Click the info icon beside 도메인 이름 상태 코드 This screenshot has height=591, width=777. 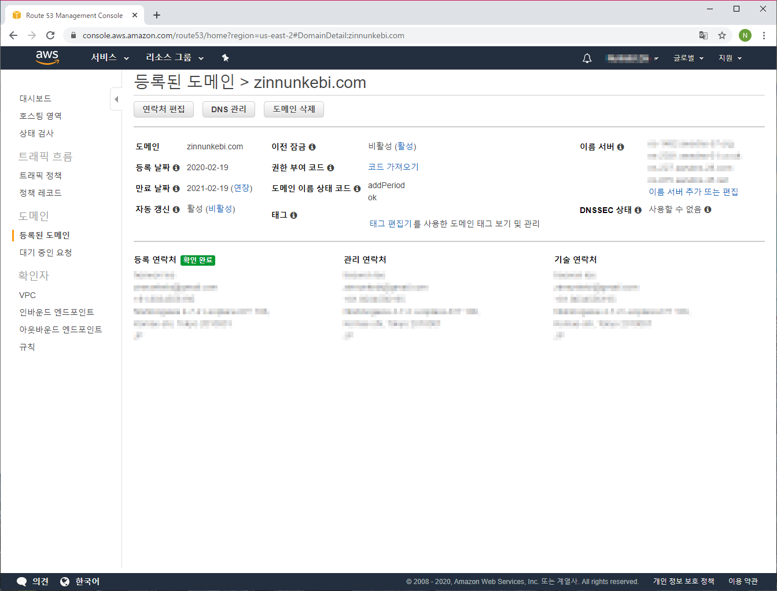pyautogui.click(x=357, y=189)
